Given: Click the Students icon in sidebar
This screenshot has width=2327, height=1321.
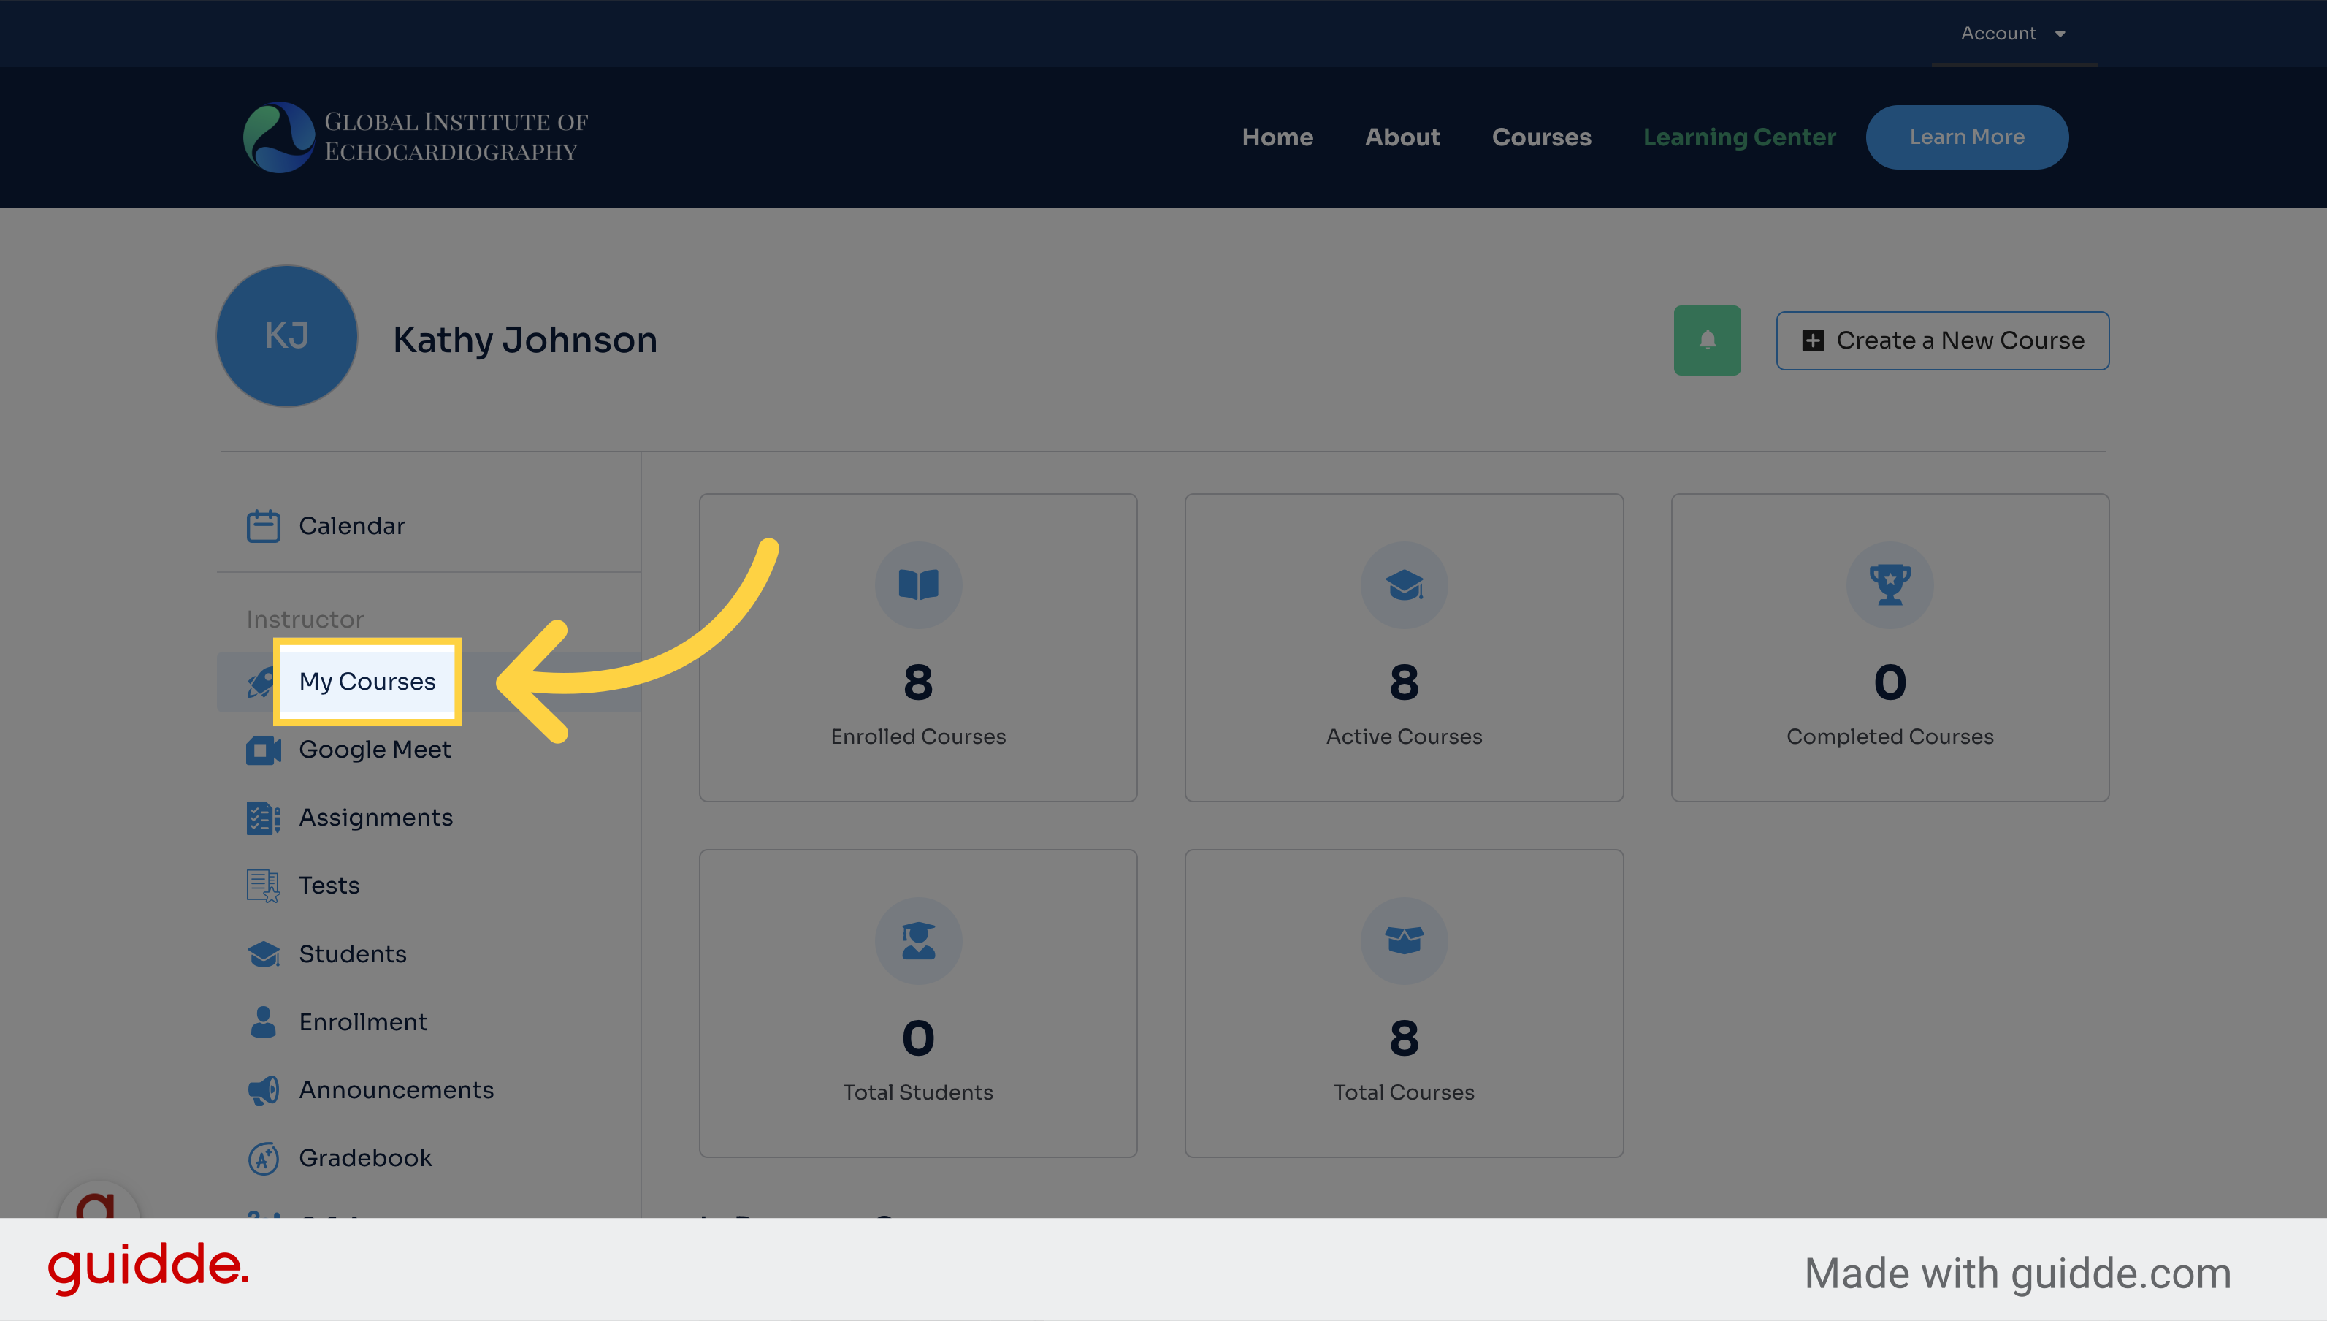Looking at the screenshot, I should coord(261,951).
